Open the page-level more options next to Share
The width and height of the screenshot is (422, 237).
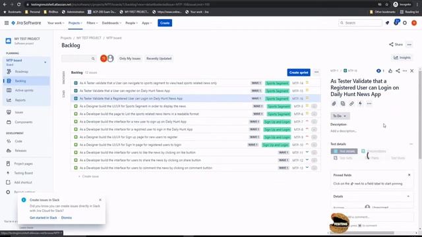pyautogui.click(x=409, y=45)
